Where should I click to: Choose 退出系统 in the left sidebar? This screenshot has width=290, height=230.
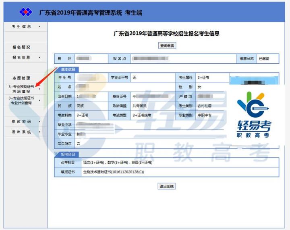pos(21,132)
